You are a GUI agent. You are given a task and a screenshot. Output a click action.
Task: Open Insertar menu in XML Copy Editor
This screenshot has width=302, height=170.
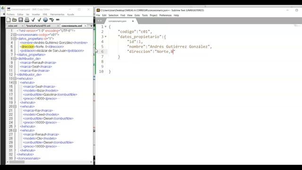[x=36, y=15]
